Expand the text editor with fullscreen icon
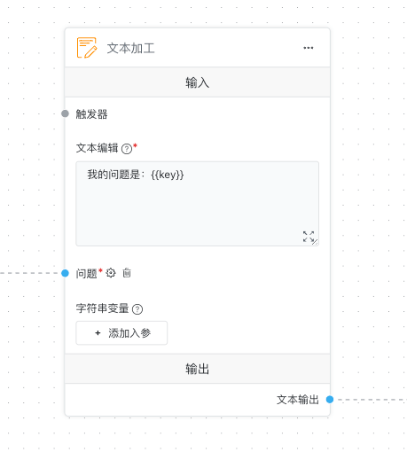 click(309, 237)
